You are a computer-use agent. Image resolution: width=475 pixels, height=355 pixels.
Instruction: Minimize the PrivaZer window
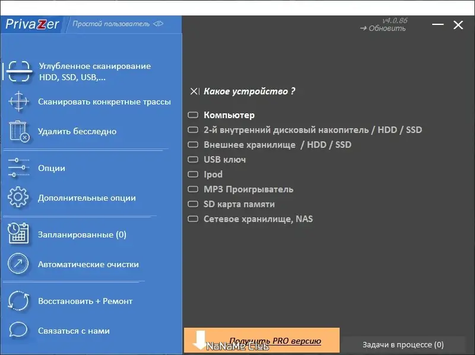(x=438, y=24)
